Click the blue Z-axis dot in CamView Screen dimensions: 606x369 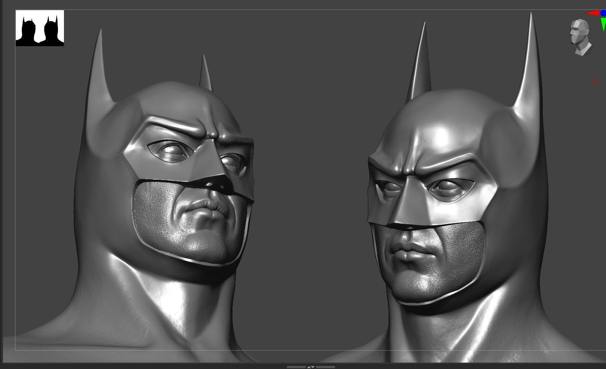[x=603, y=13]
